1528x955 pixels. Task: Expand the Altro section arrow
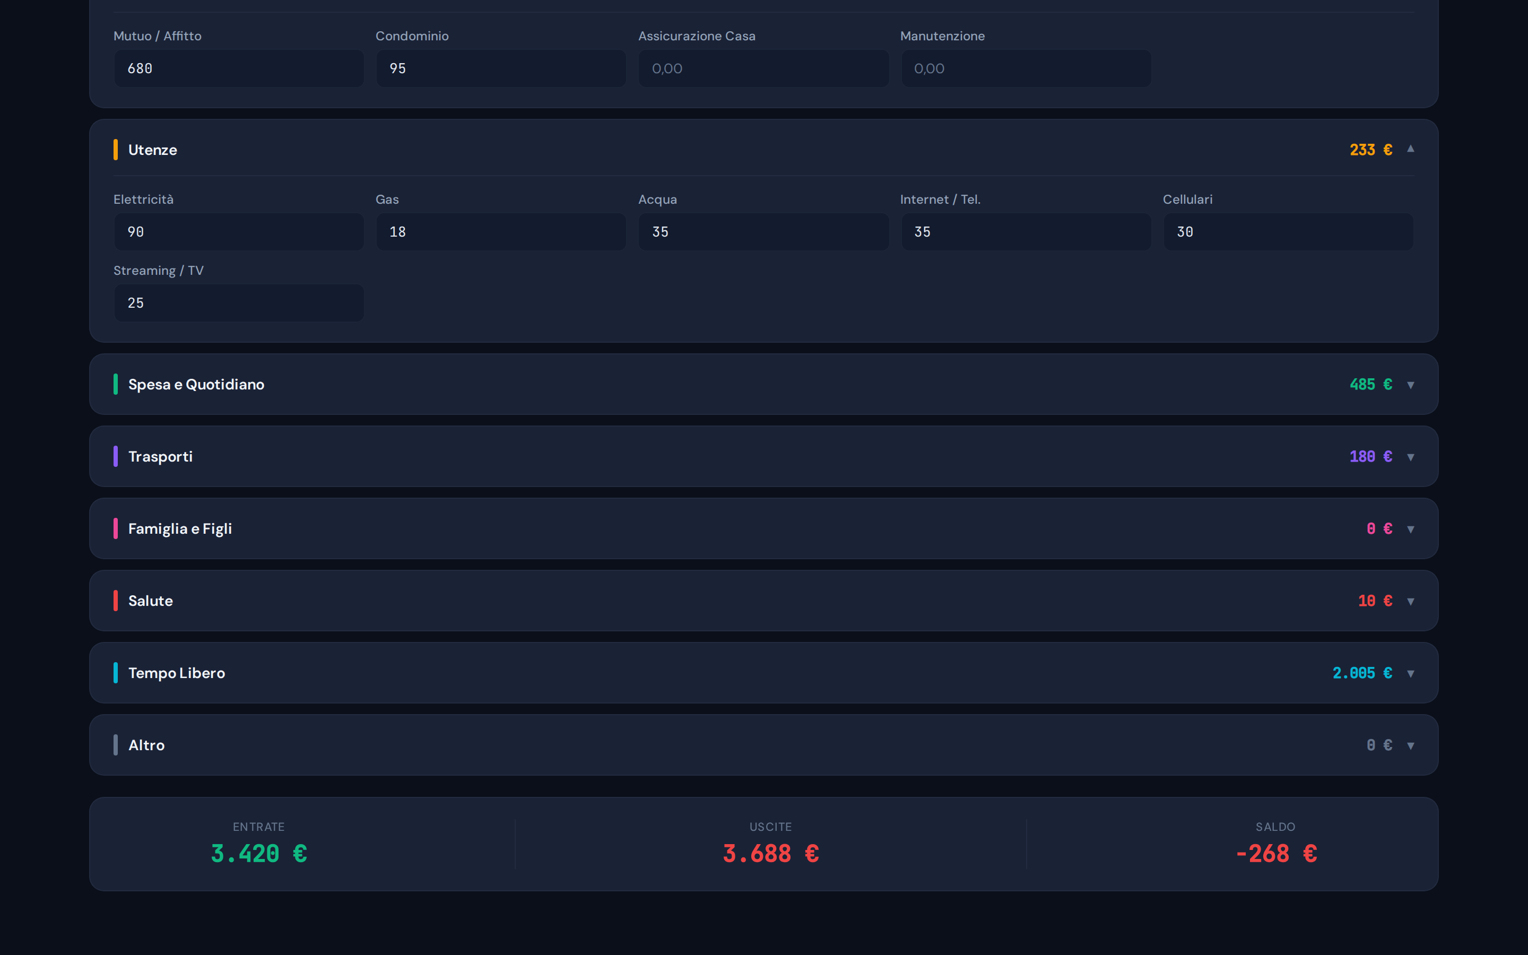[x=1410, y=745]
